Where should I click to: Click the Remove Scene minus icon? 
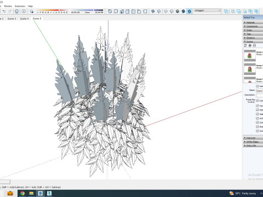pos(254,45)
